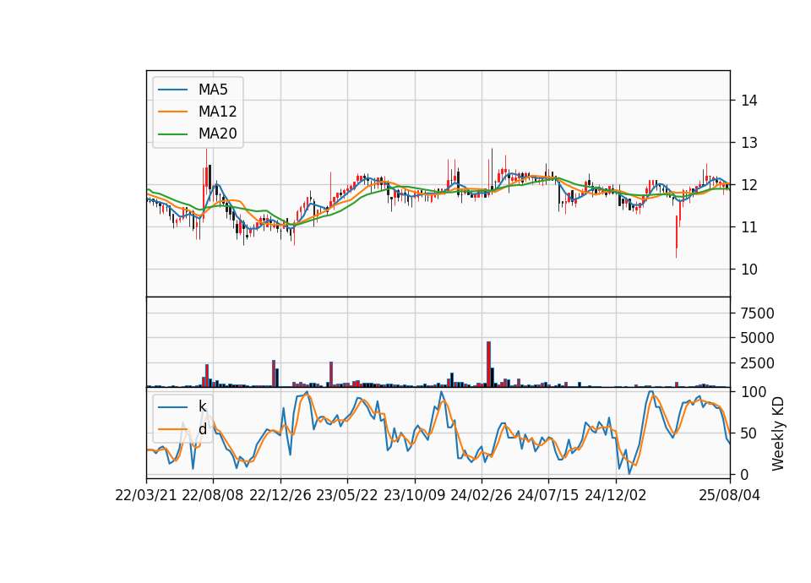The height and width of the screenshot is (583, 811).
Task: Click the price axis label 10
Action: 749,270
